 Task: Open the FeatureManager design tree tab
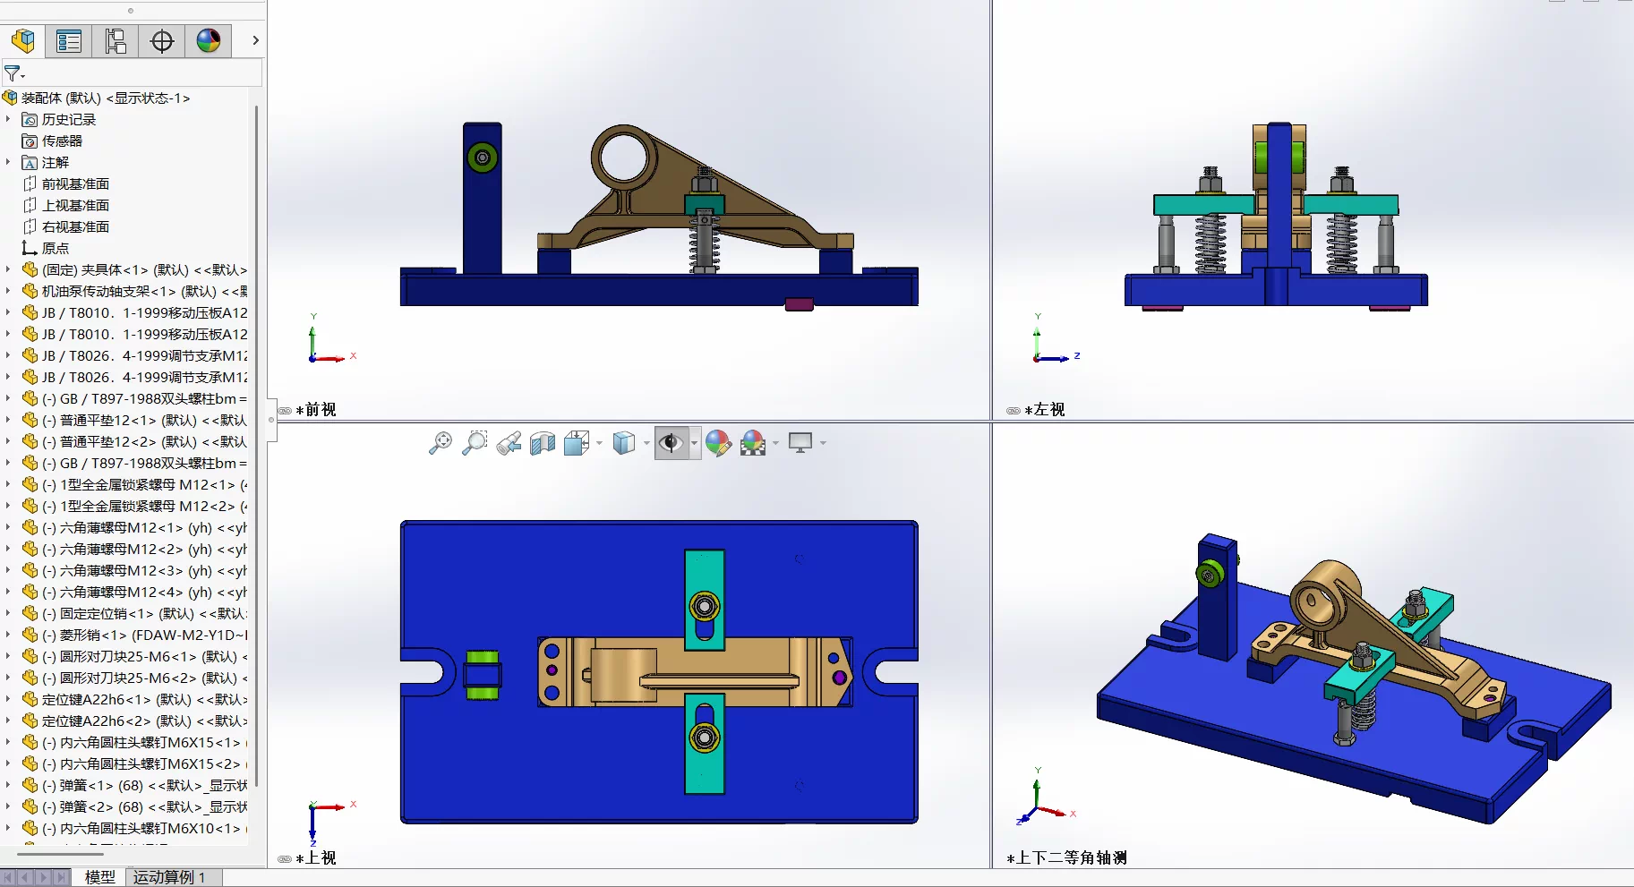23,40
